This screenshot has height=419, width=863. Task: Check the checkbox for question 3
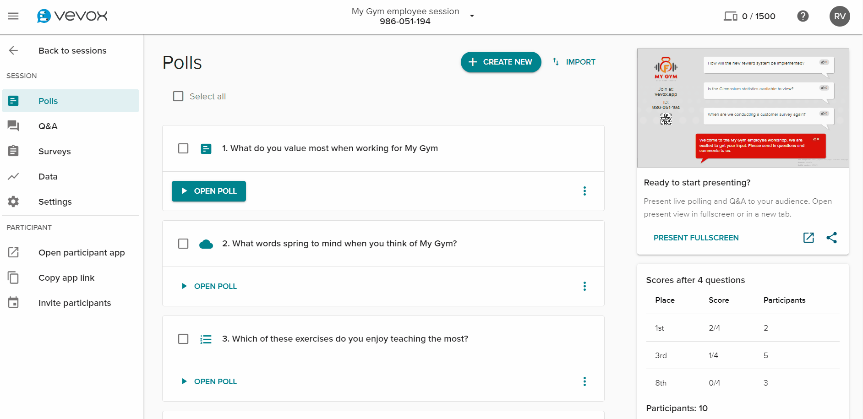pos(183,338)
